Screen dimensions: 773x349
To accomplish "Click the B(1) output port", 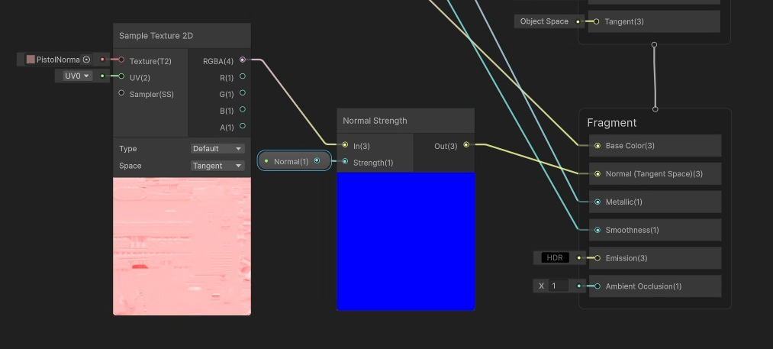I will coord(242,109).
